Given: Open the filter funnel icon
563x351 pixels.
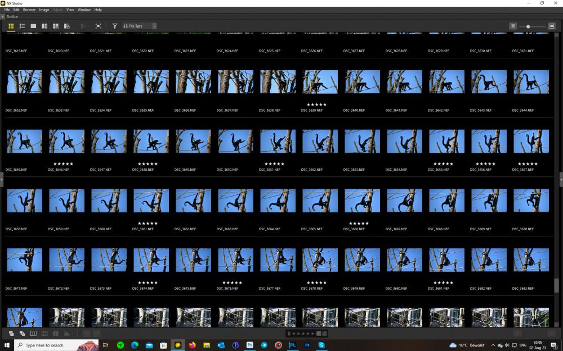Looking at the screenshot, I should (x=114, y=26).
